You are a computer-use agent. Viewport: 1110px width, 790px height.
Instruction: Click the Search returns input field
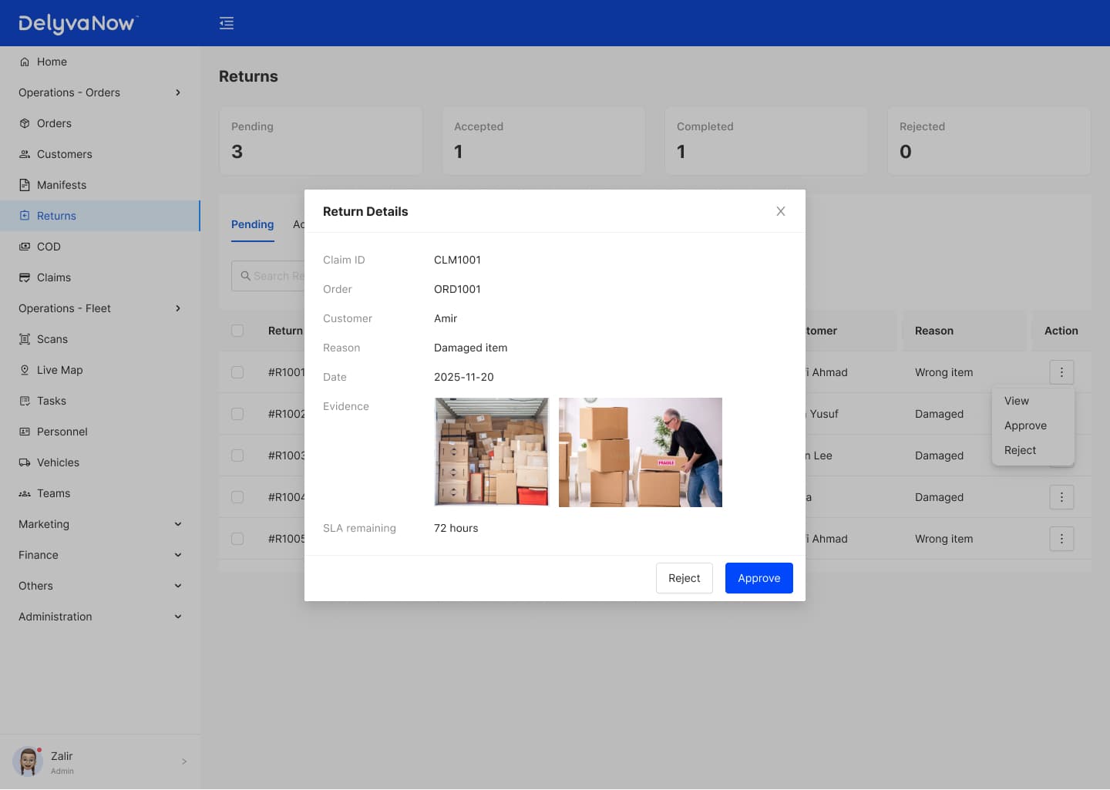click(x=268, y=276)
